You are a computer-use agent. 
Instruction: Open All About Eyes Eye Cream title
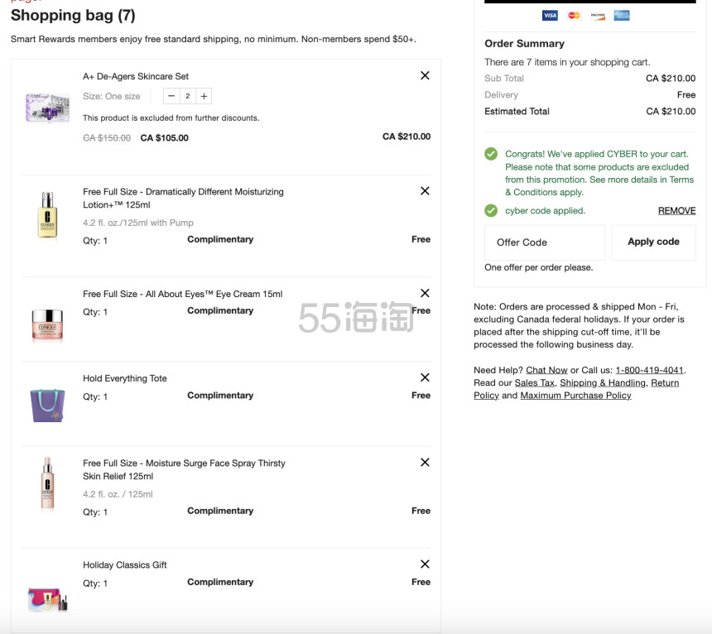pyautogui.click(x=182, y=294)
